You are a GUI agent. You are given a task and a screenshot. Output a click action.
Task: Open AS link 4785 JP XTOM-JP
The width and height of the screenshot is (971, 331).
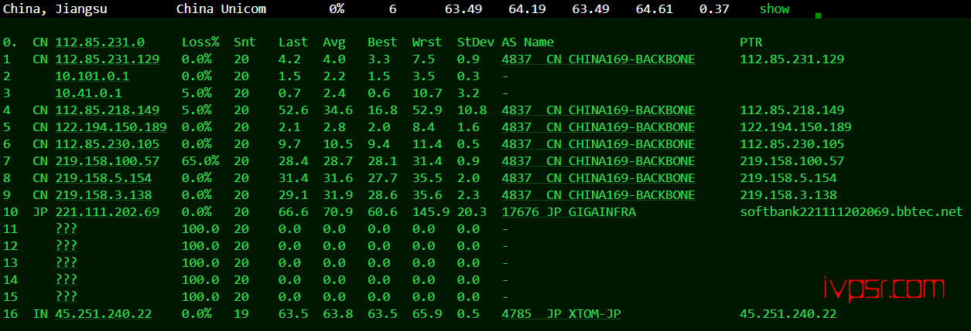coord(561,314)
